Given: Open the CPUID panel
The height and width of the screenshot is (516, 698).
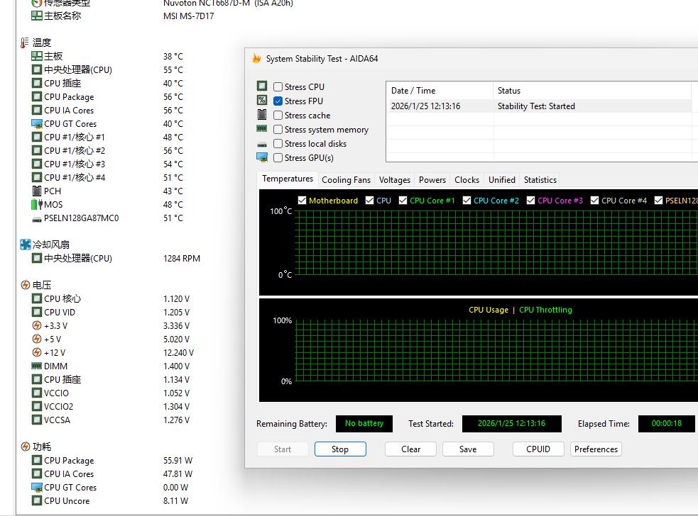Looking at the screenshot, I should [x=538, y=449].
